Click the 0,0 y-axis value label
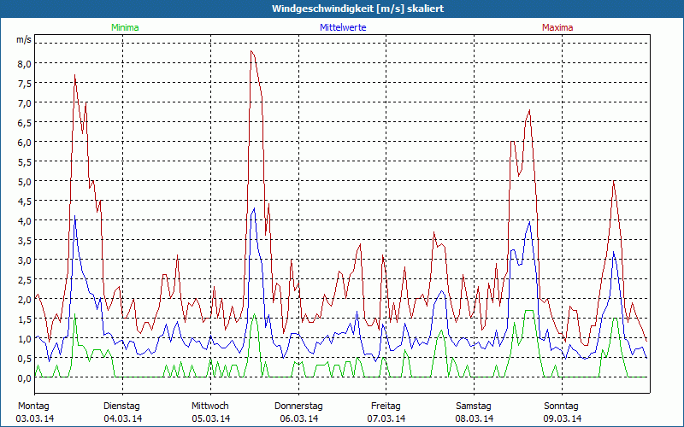 click(23, 377)
